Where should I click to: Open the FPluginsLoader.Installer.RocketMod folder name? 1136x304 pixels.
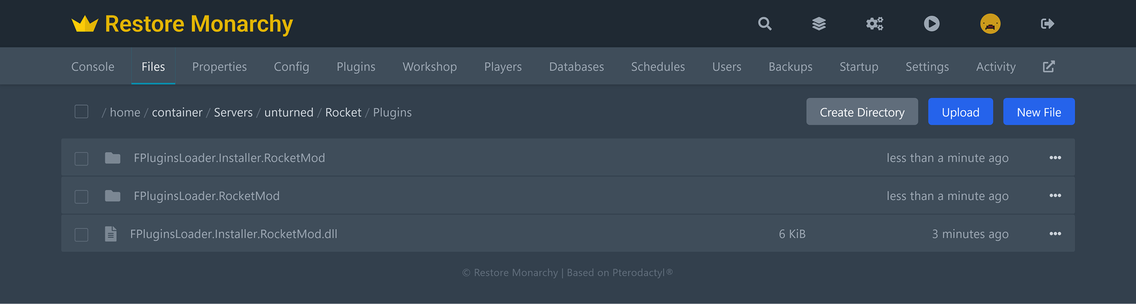coord(229,158)
